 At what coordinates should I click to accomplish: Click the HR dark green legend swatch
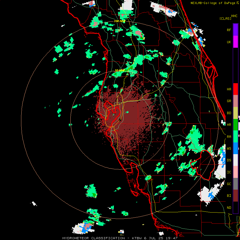point(235,125)
